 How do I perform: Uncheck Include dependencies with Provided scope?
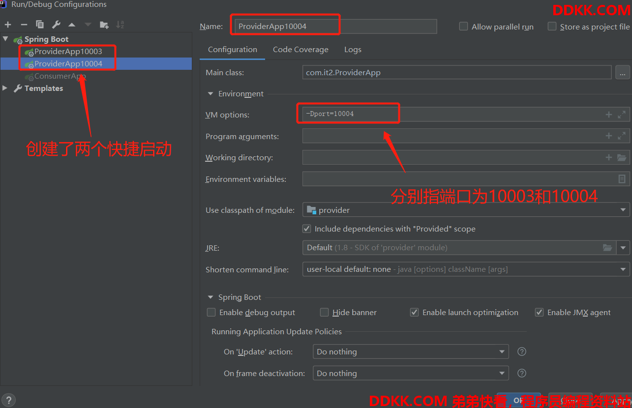[x=306, y=229]
